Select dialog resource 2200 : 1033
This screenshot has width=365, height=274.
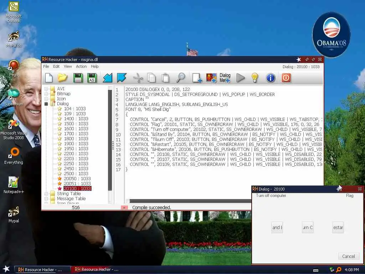click(x=76, y=153)
